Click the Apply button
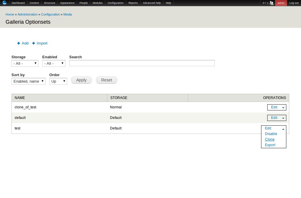Image resolution: width=301 pixels, height=198 pixels. 81,80
